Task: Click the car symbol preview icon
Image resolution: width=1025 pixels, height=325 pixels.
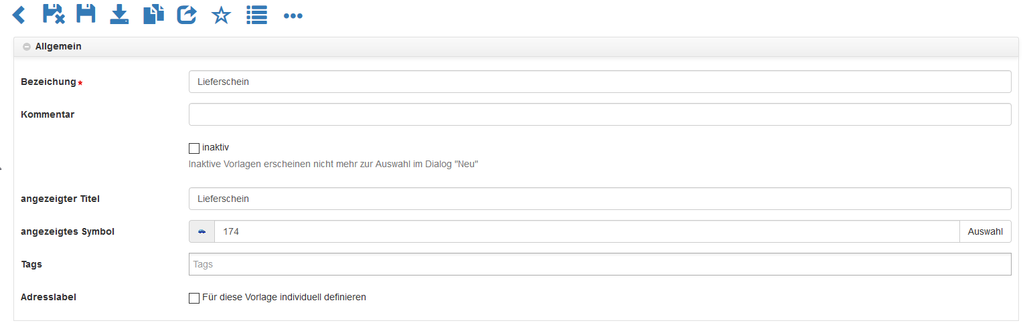Action: coord(202,231)
